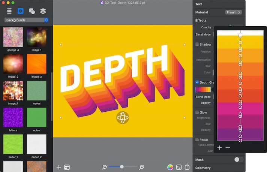
Task: Choose the image_4 sparkle background
Action: pos(13,91)
